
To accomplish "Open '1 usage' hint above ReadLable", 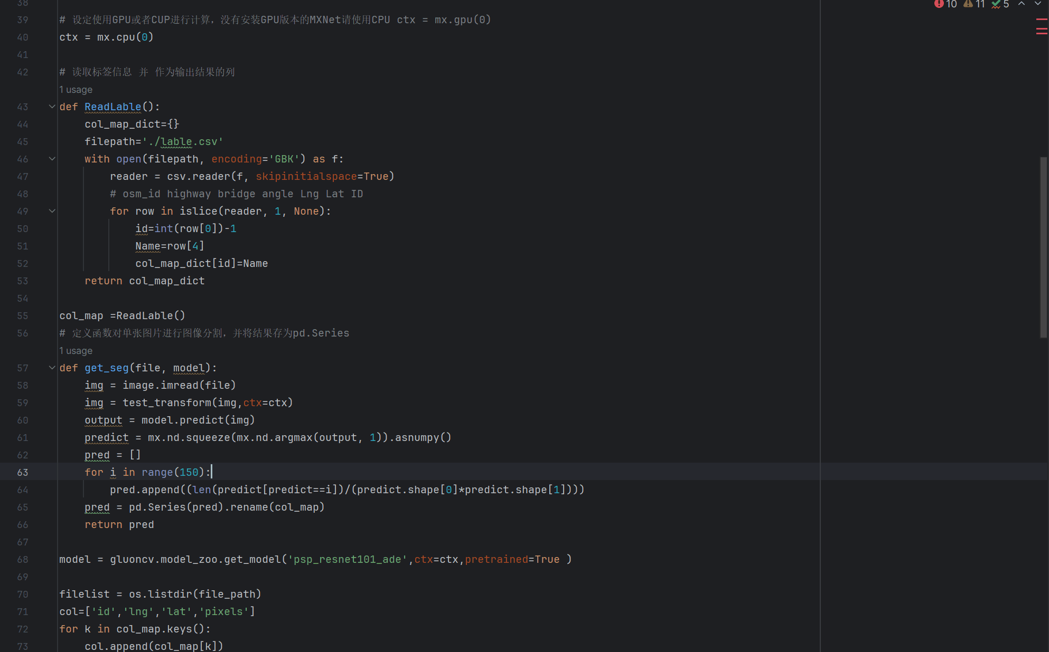I will point(76,90).
